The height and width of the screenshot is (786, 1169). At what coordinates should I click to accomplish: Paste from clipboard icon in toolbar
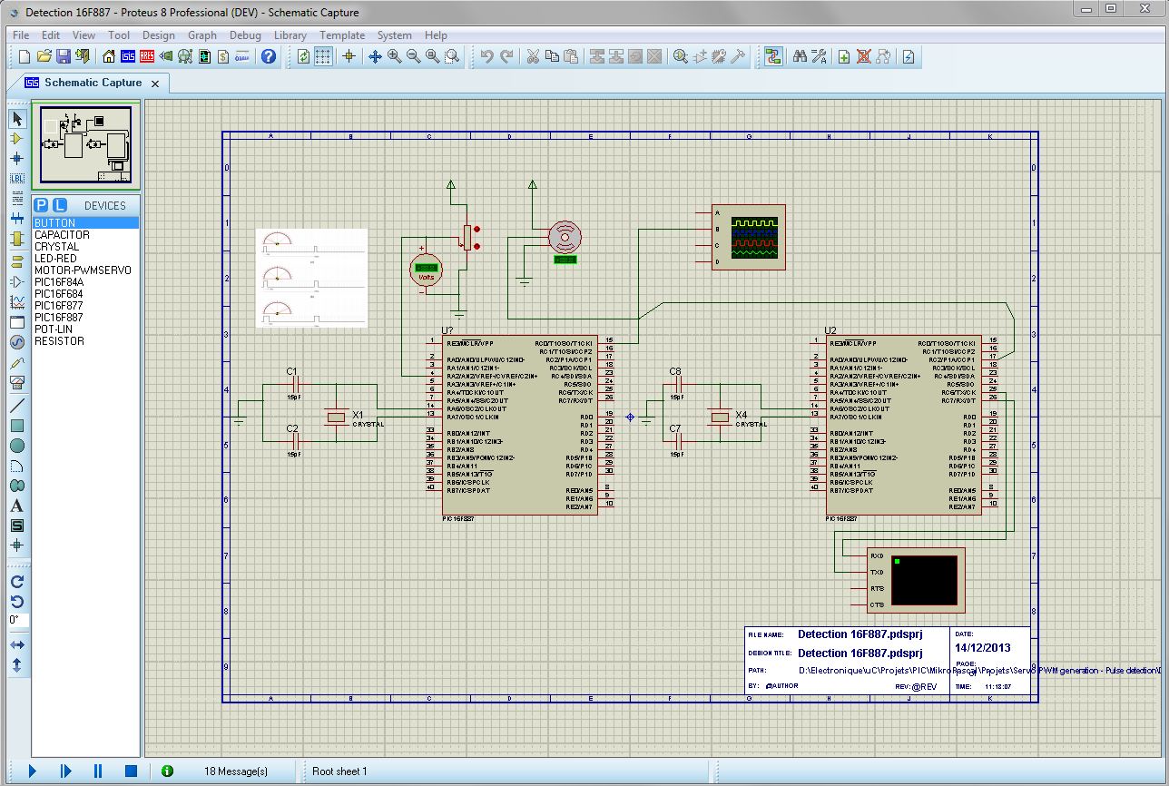coord(571,56)
